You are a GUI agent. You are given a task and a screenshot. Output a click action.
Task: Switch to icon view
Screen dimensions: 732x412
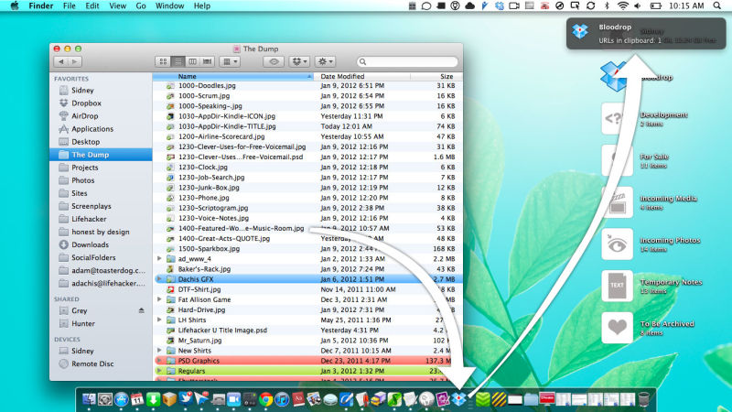click(163, 61)
